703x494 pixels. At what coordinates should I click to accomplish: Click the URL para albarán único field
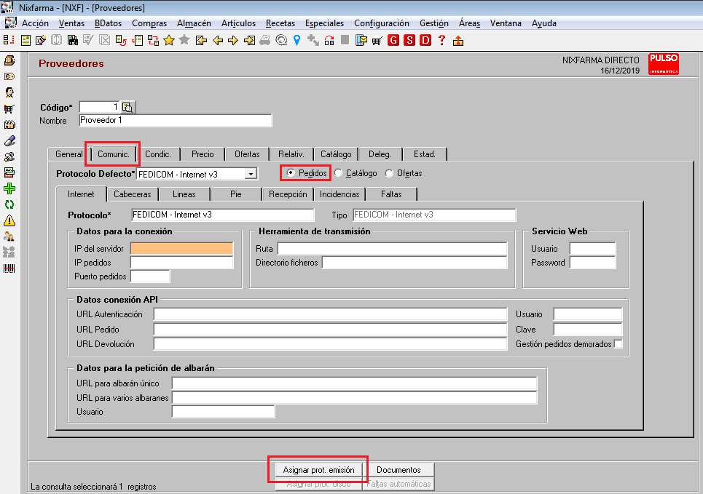tap(355, 383)
